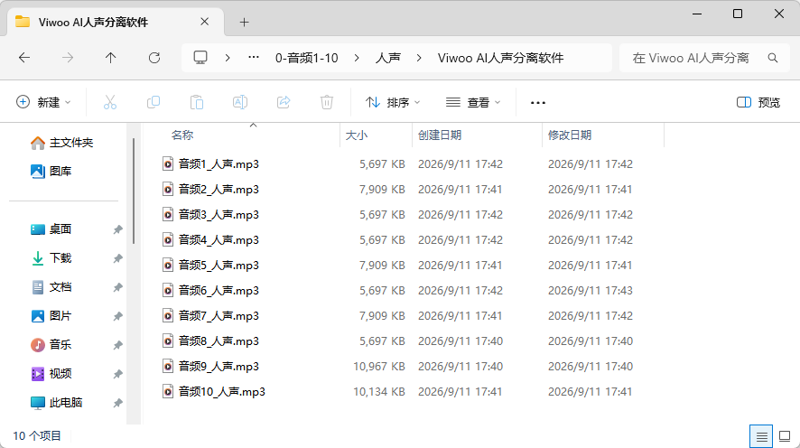Open the See more options ellipsis menu
800x448 pixels.
pyautogui.click(x=538, y=103)
